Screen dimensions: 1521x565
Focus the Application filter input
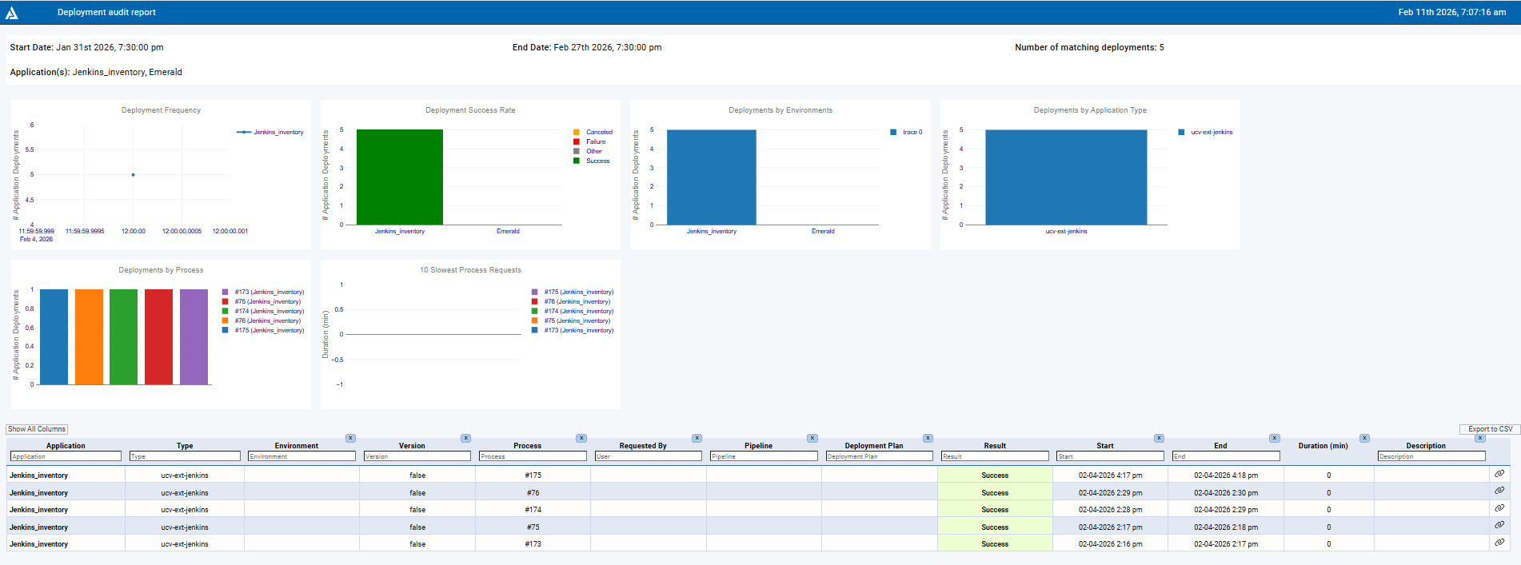pos(66,456)
